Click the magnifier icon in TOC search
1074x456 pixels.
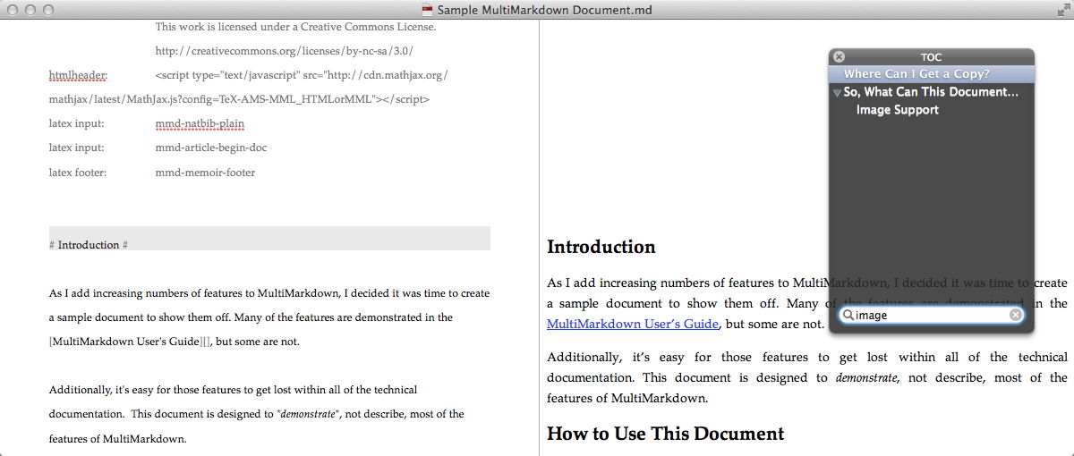(x=848, y=315)
